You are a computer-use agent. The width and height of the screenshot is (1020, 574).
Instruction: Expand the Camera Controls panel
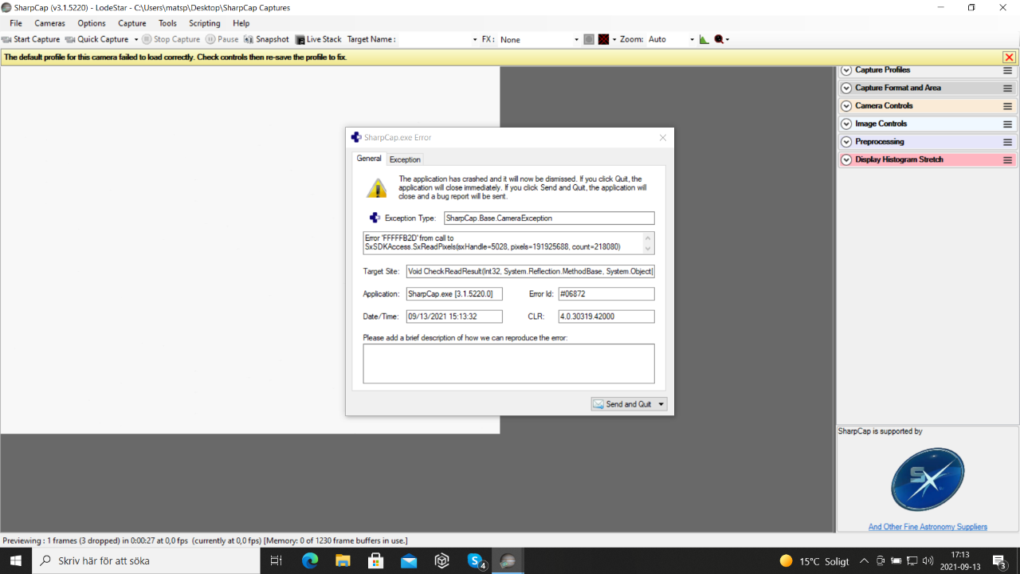point(846,106)
